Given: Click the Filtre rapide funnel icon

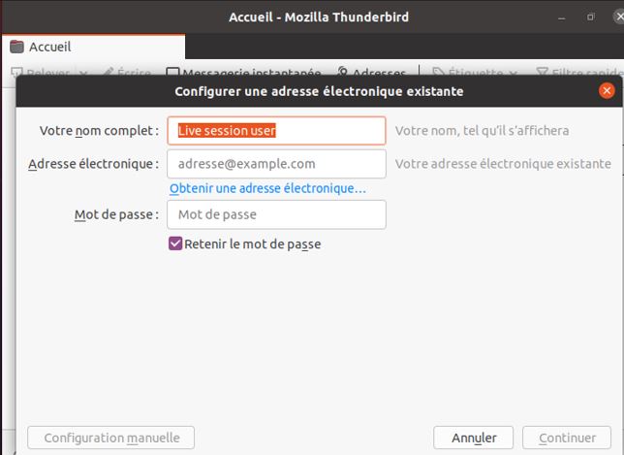Looking at the screenshot, I should [542, 73].
